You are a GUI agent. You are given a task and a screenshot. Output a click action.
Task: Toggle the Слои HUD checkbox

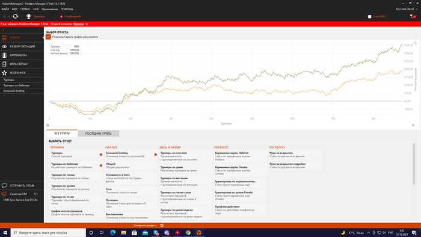pyautogui.click(x=369, y=17)
